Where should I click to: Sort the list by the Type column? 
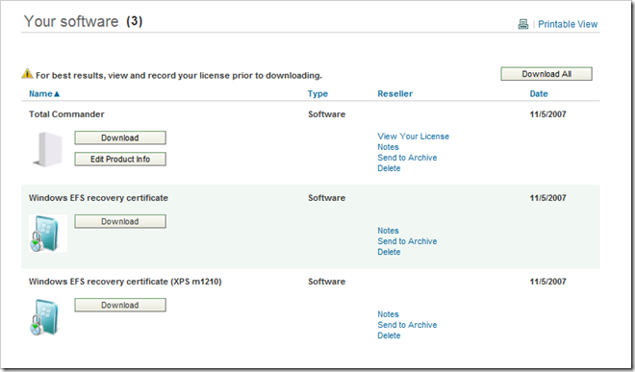pyautogui.click(x=317, y=94)
